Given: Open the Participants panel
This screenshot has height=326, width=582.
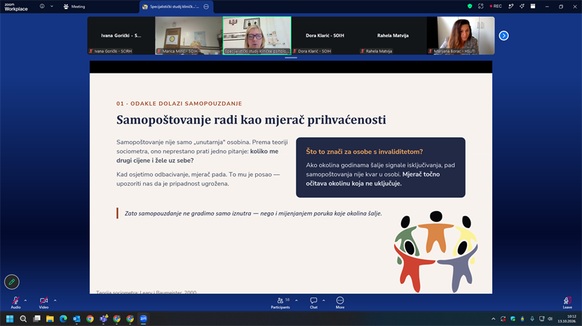Looking at the screenshot, I should (280, 302).
